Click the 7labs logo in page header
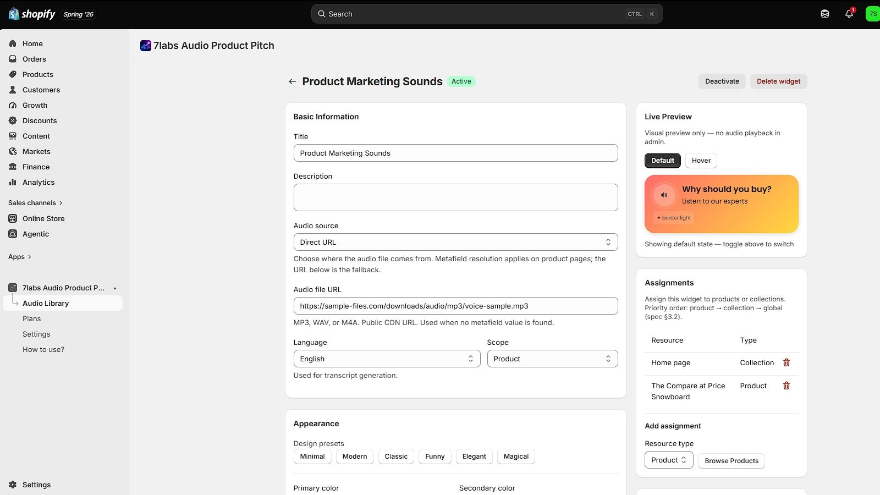880x495 pixels. (x=146, y=46)
